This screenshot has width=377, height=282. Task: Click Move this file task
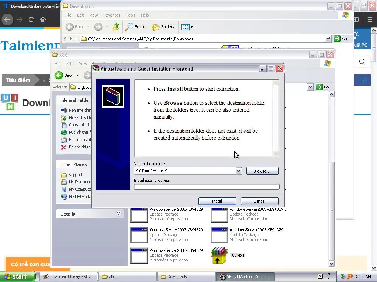[x=76, y=117]
